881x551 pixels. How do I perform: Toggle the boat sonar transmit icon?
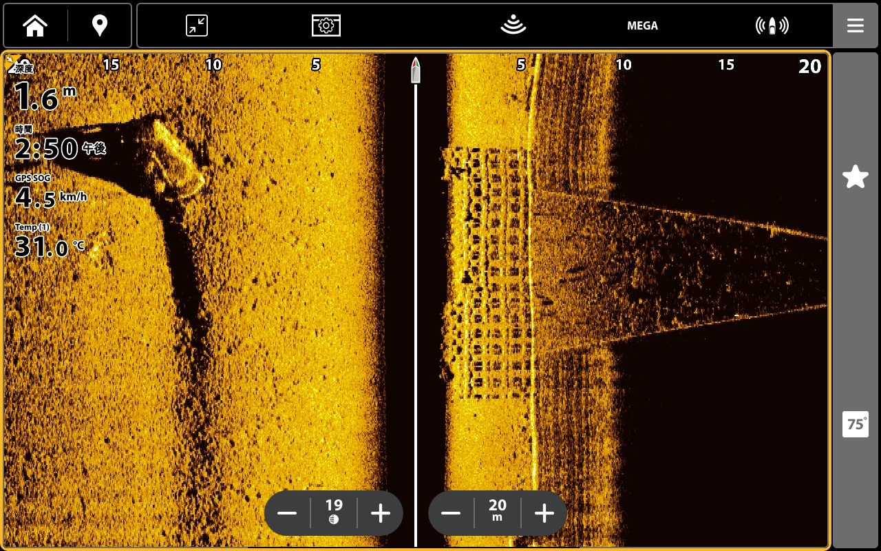click(772, 25)
